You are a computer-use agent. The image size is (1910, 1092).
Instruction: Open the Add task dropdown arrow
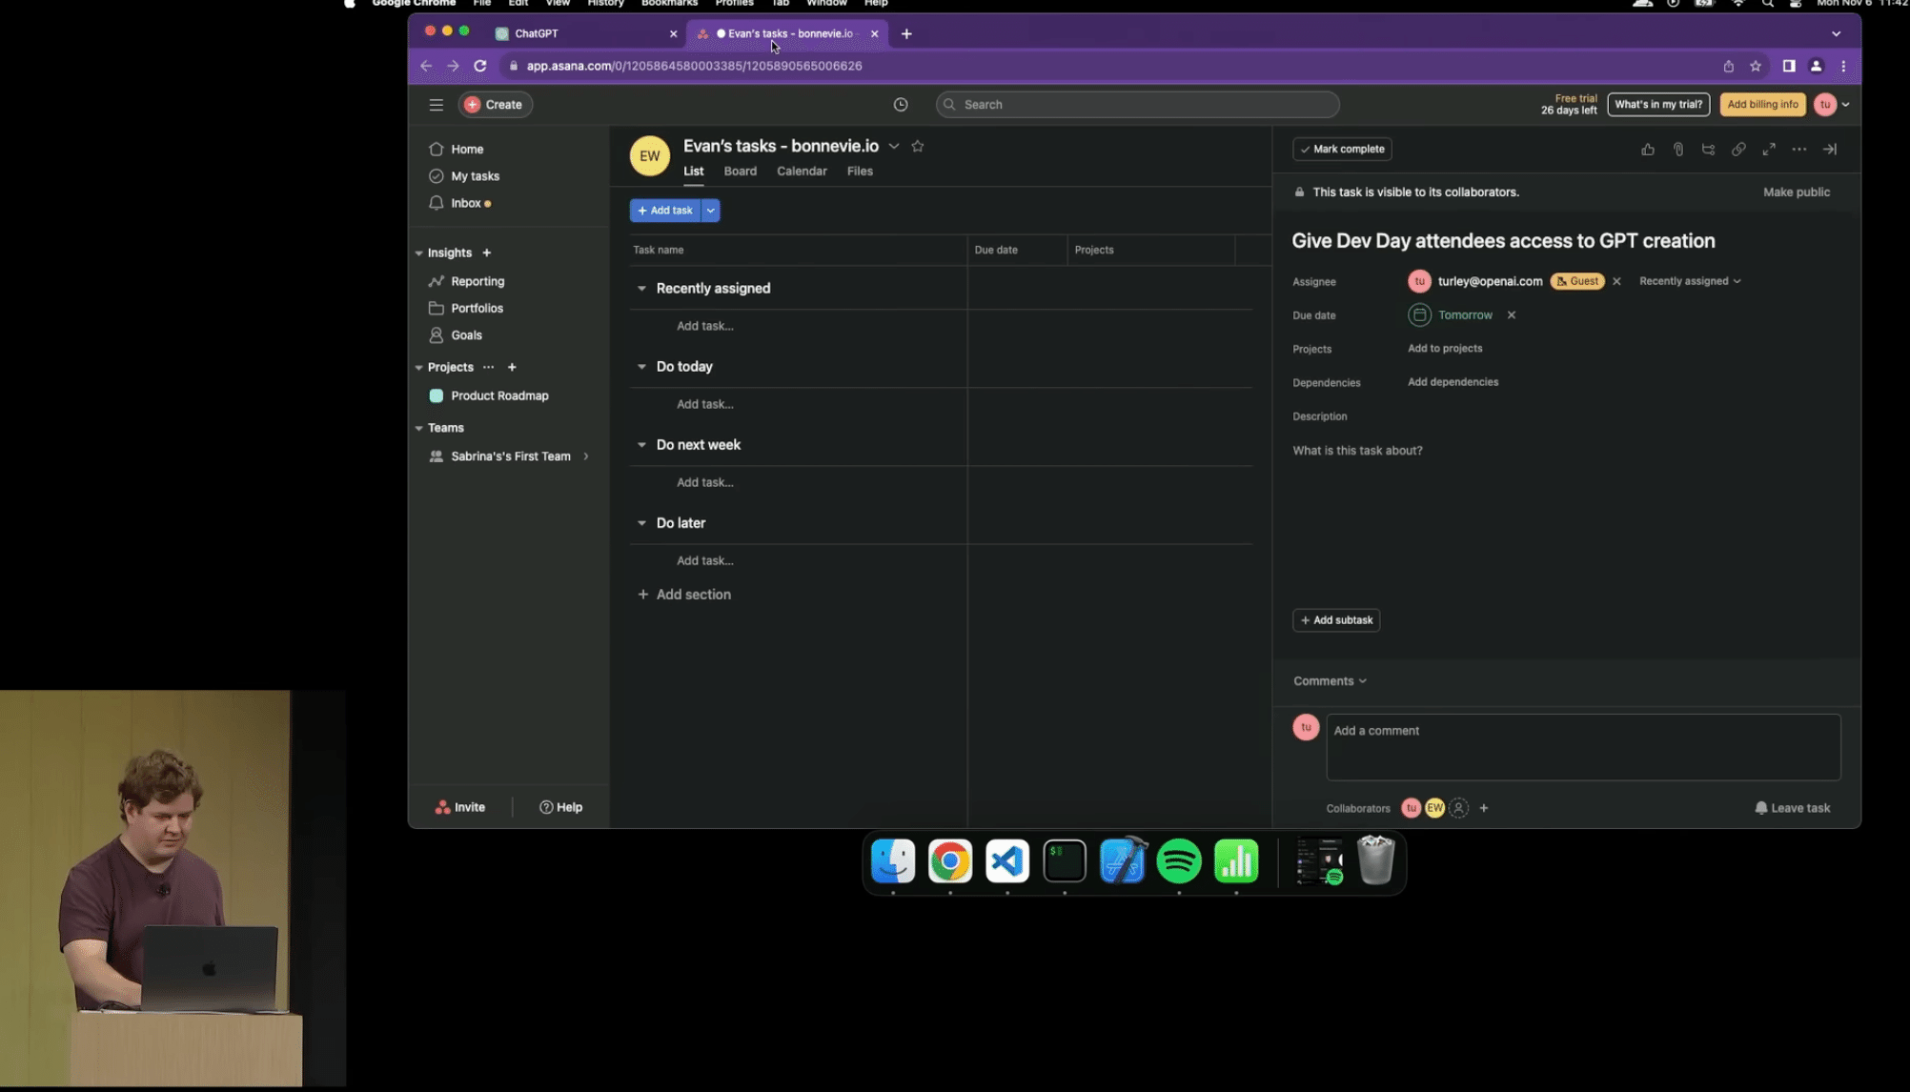710,211
